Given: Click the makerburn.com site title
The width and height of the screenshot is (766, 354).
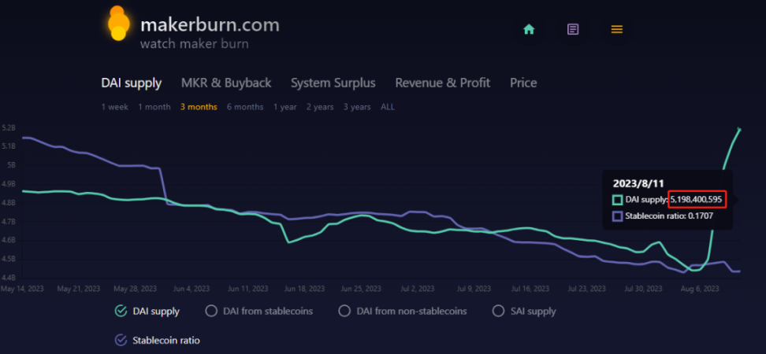Looking at the screenshot, I should pyautogui.click(x=209, y=24).
